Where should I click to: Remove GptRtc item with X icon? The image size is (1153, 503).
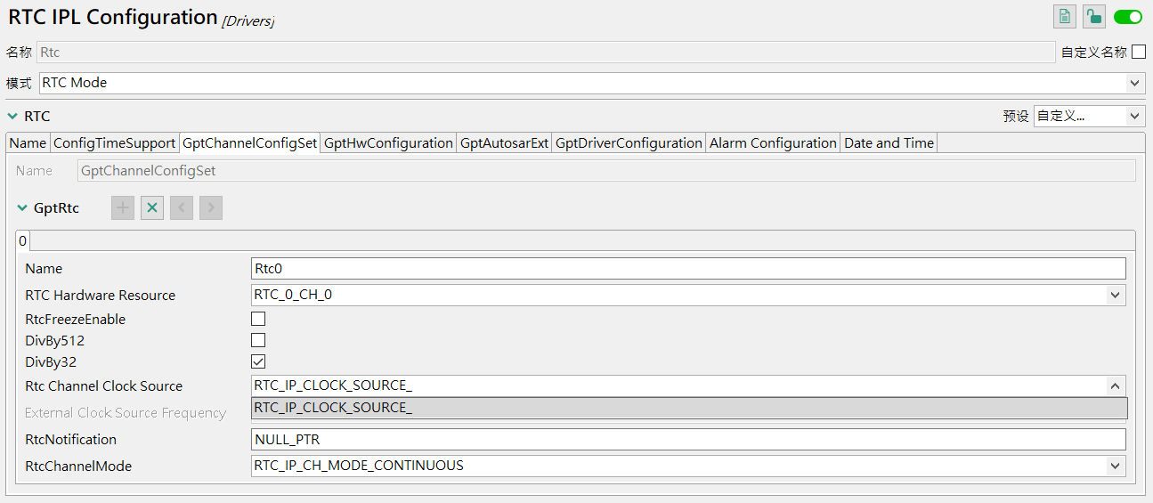[152, 208]
